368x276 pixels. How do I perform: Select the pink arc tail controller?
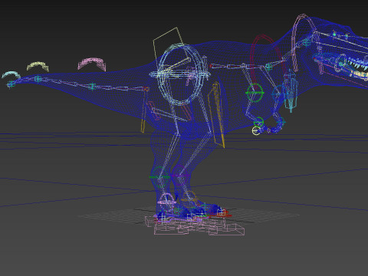coord(92,64)
